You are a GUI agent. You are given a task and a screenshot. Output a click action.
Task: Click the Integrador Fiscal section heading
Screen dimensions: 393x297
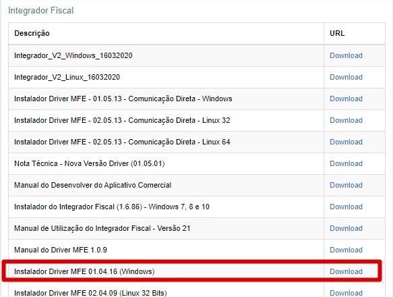[41, 11]
